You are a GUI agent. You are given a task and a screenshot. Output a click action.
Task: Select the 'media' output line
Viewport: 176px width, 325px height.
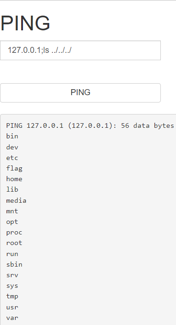(16, 200)
